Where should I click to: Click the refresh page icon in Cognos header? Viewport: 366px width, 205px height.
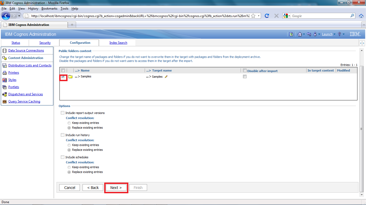291,34
